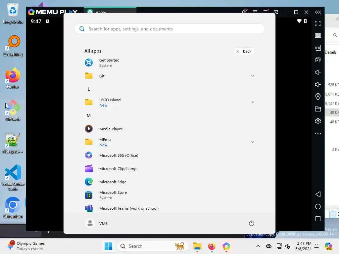The width and height of the screenshot is (339, 254).
Task: Select Everything desktop shortcut
Action: point(13,46)
